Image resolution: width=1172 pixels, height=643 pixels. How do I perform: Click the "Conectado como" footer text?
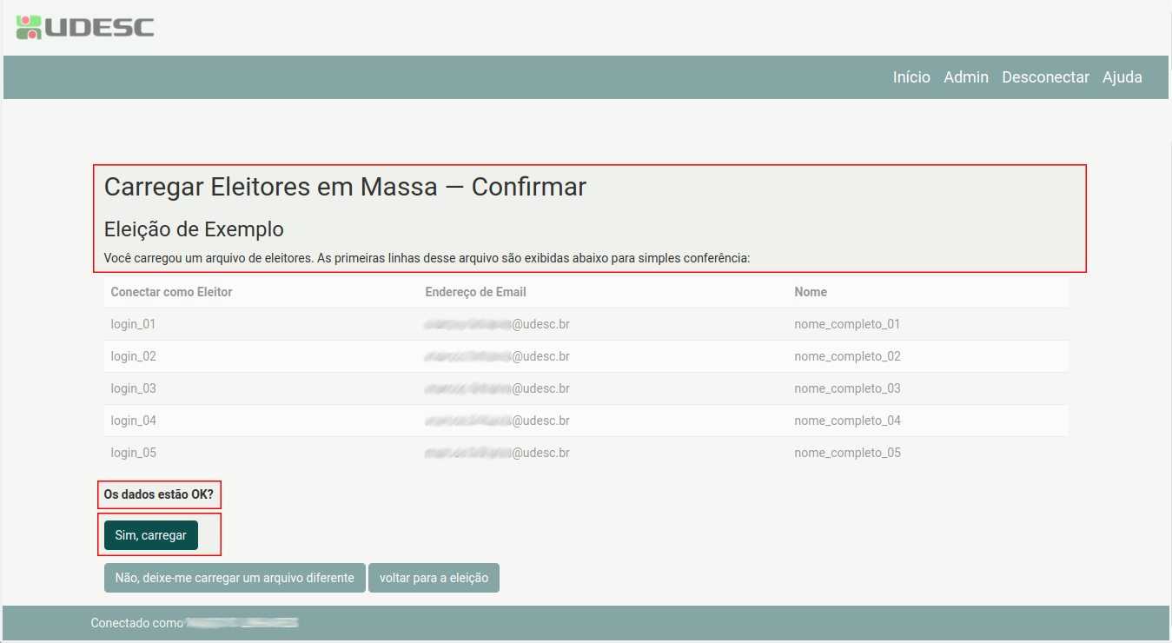pos(137,623)
